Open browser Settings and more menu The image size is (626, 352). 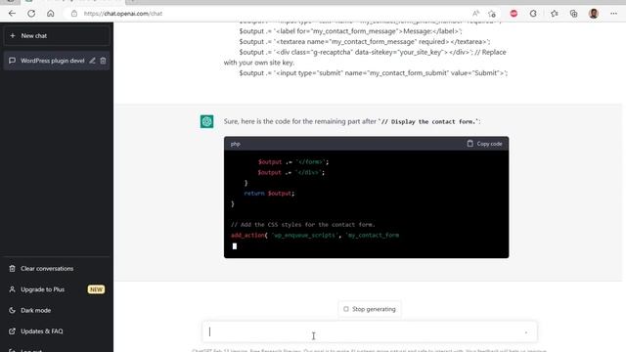click(613, 14)
